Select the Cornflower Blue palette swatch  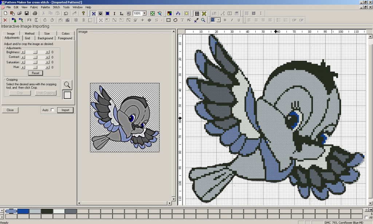pyautogui.click(x=11, y=211)
